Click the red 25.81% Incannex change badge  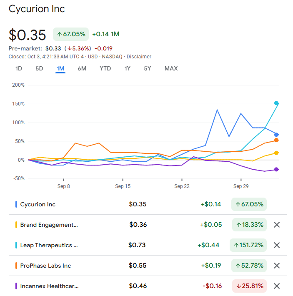[x=249, y=286]
